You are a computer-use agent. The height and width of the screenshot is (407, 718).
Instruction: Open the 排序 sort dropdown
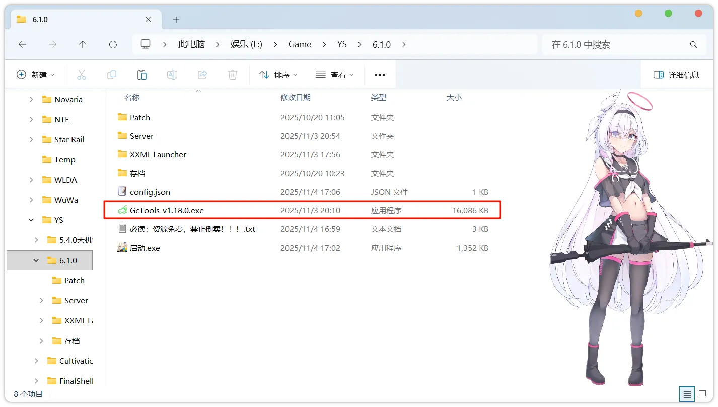click(278, 74)
